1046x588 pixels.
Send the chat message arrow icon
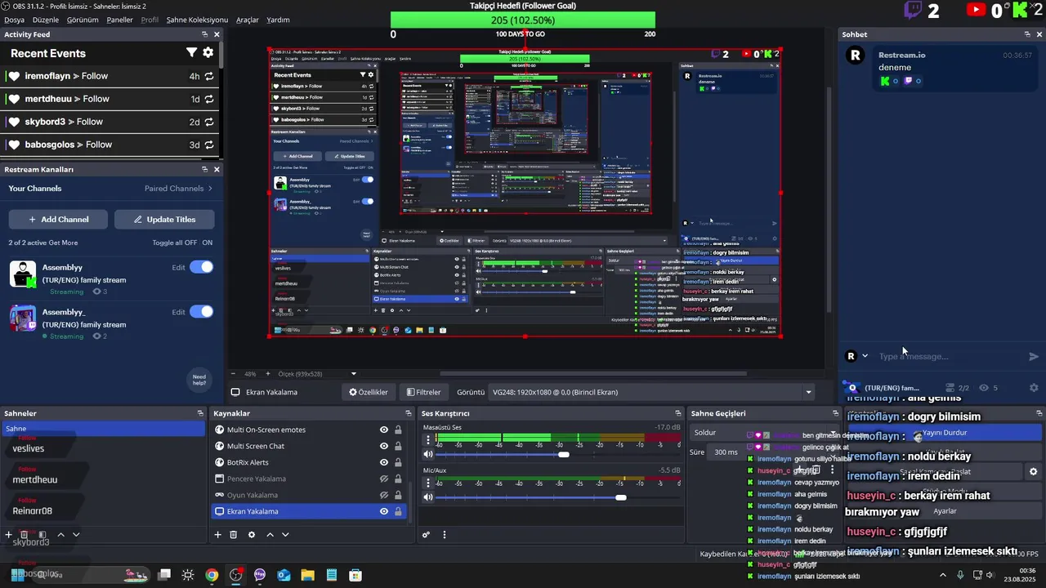1034,356
